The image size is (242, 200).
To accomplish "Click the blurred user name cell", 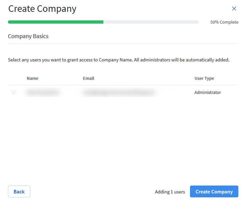I will coord(43,92).
